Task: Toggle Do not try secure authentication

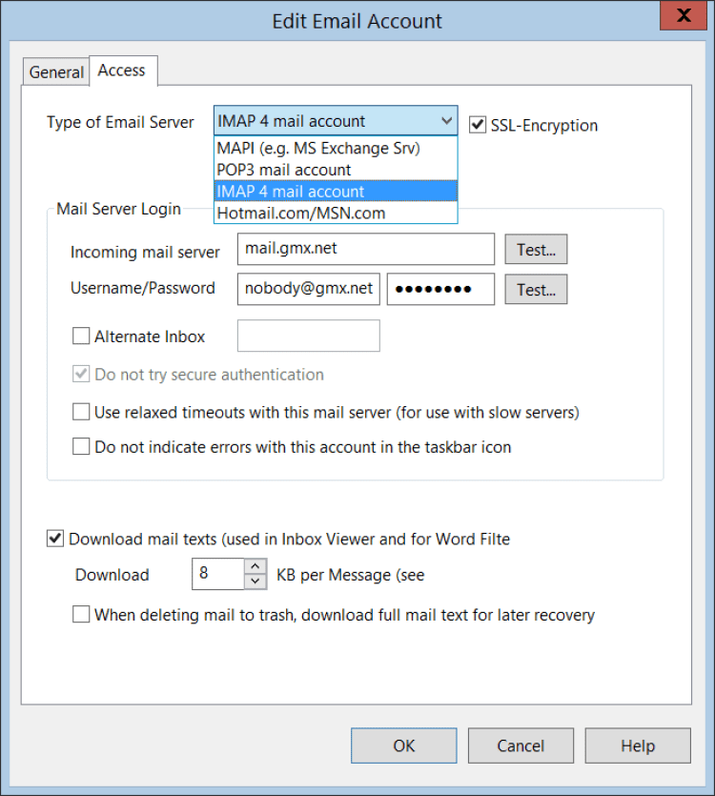Action: pos(81,374)
